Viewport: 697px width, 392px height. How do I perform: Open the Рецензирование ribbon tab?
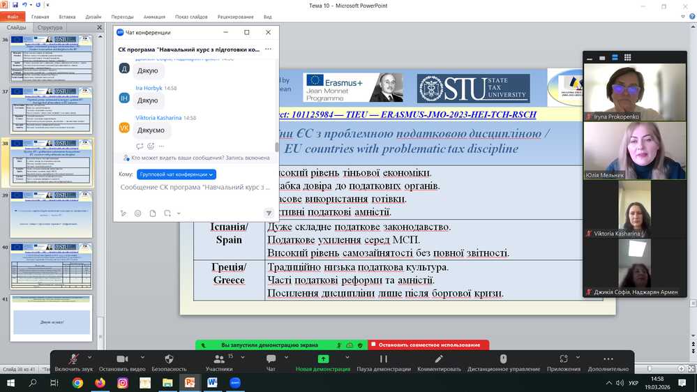click(236, 17)
